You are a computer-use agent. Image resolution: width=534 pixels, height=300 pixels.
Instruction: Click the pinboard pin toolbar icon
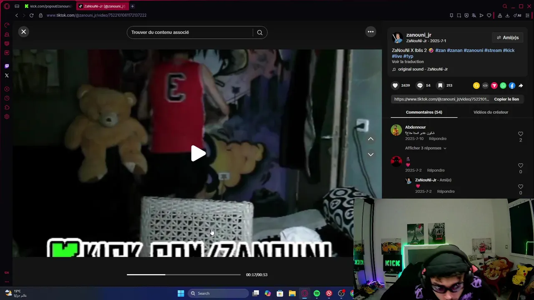451,15
